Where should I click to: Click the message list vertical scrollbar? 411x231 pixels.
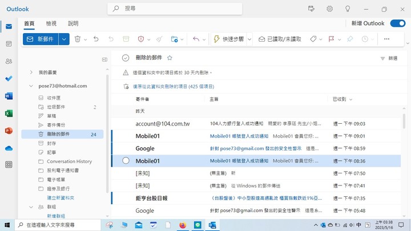click(x=404, y=121)
